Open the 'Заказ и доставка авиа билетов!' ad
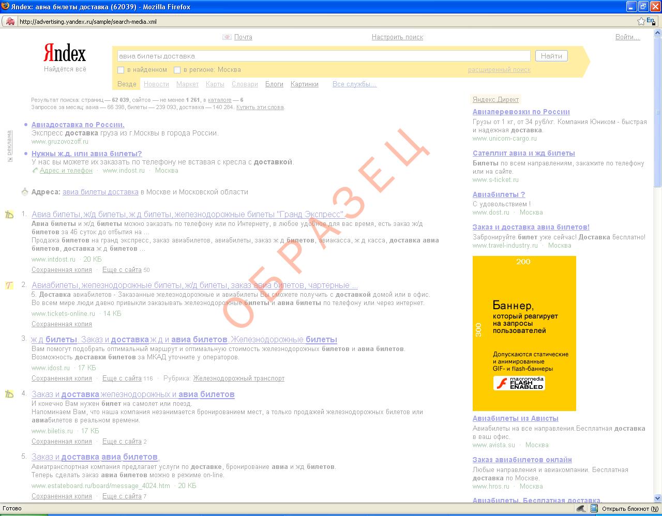Viewport: 662px width, 516px height. [531, 227]
